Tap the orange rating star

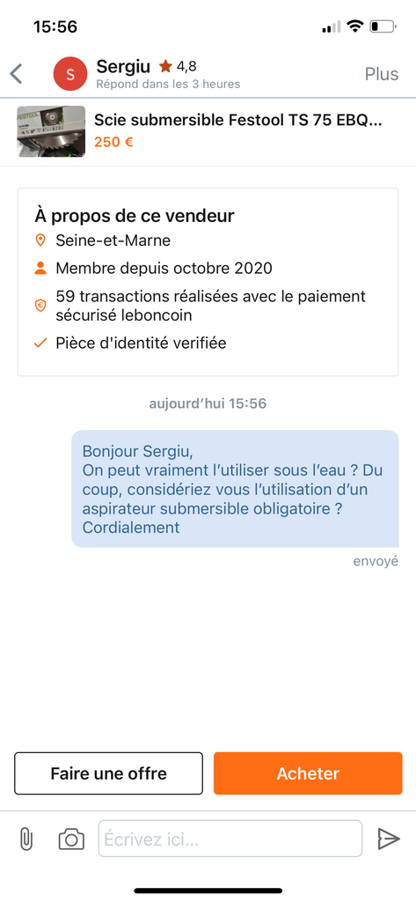(166, 66)
